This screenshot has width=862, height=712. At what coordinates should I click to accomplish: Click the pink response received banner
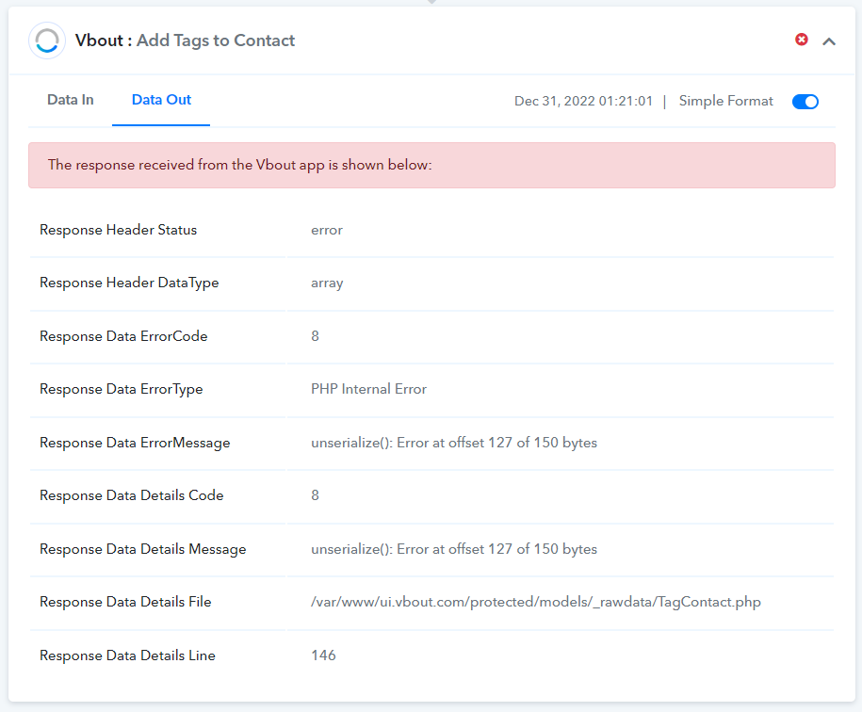pyautogui.click(x=431, y=166)
